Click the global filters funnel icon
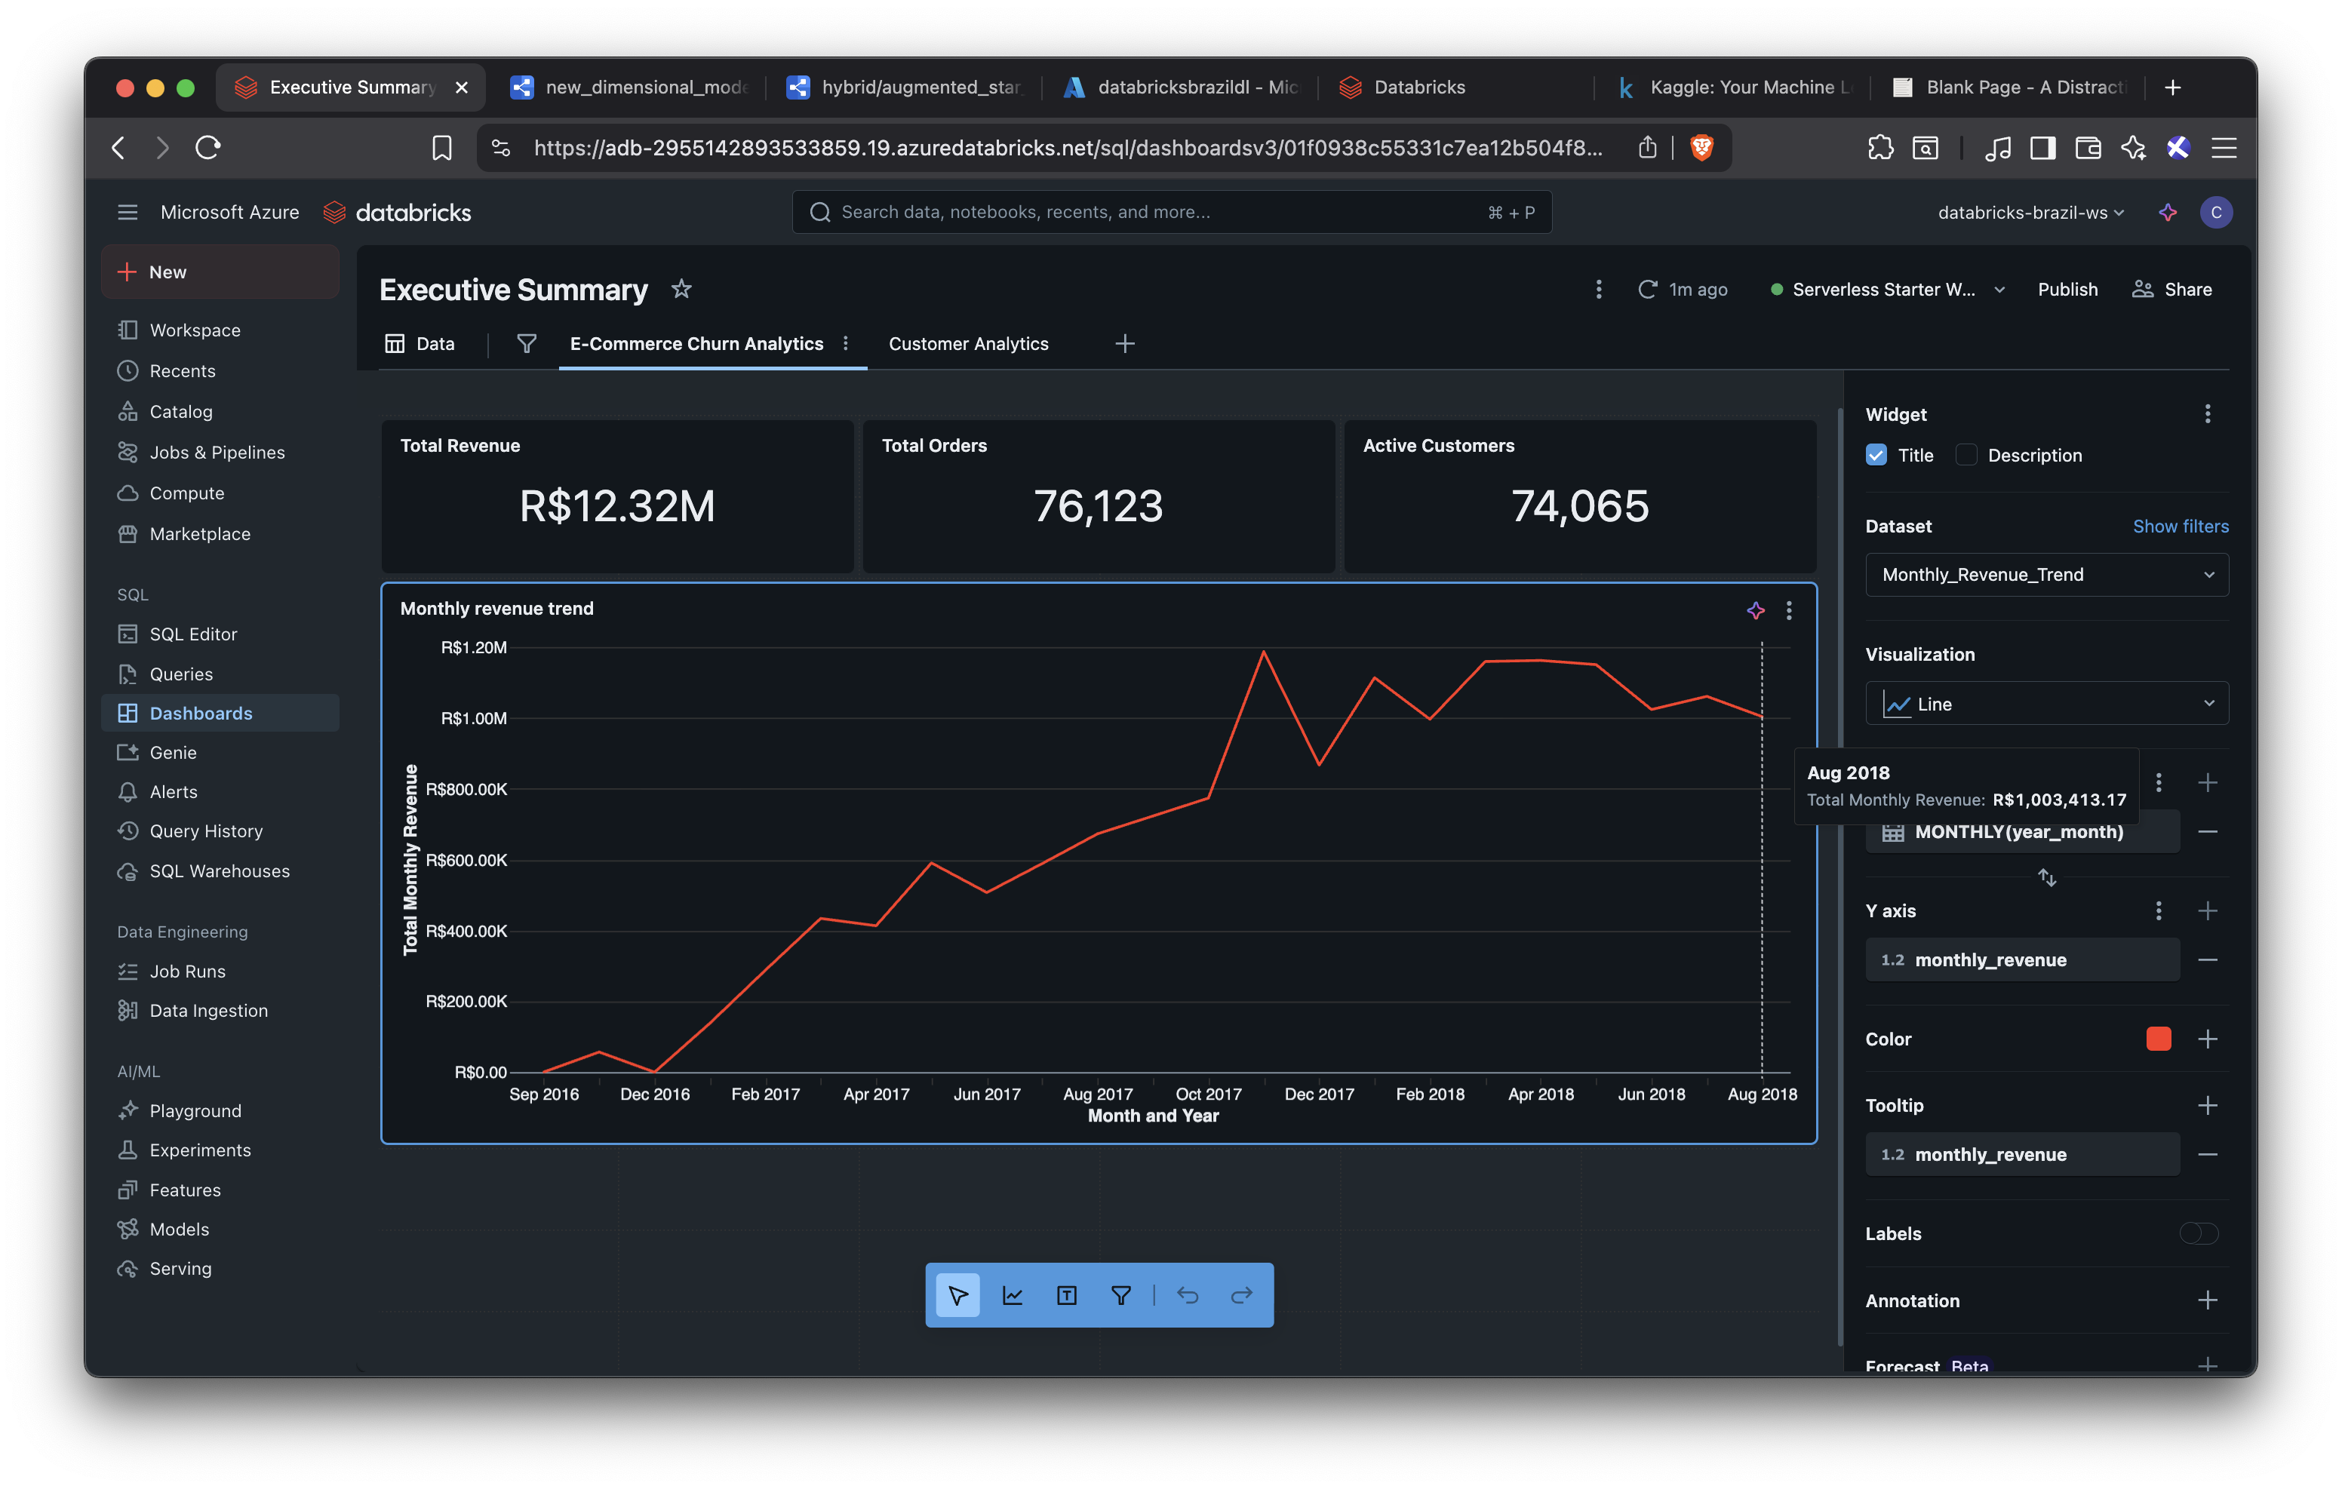Screen dimensions: 2342x1489 (x=526, y=343)
